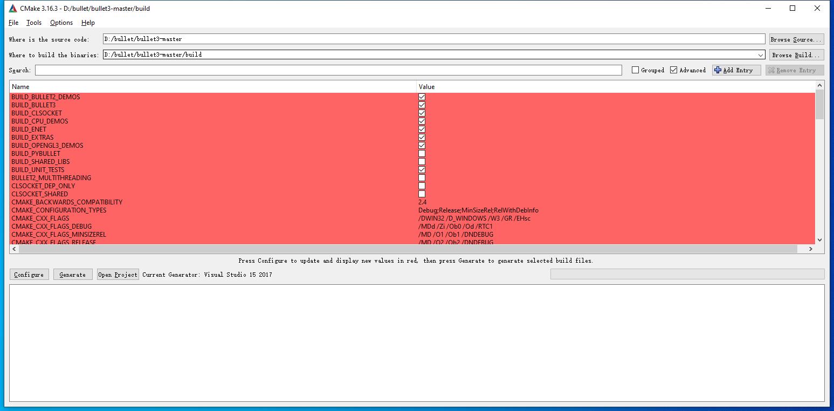Open the Tools menu

pyautogui.click(x=33, y=23)
